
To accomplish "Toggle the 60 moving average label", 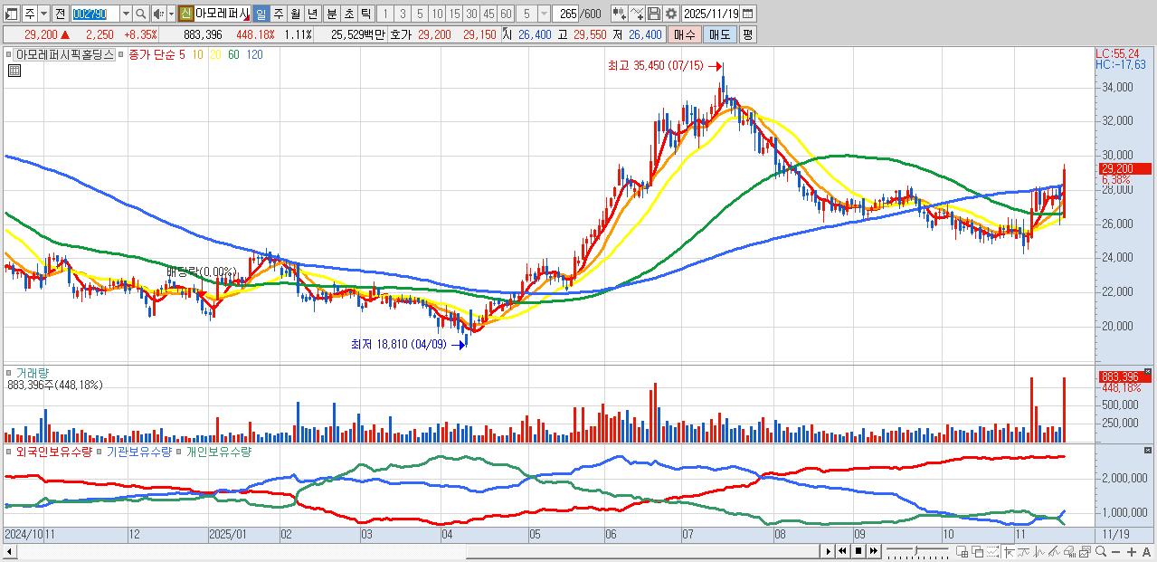I will (x=233, y=54).
